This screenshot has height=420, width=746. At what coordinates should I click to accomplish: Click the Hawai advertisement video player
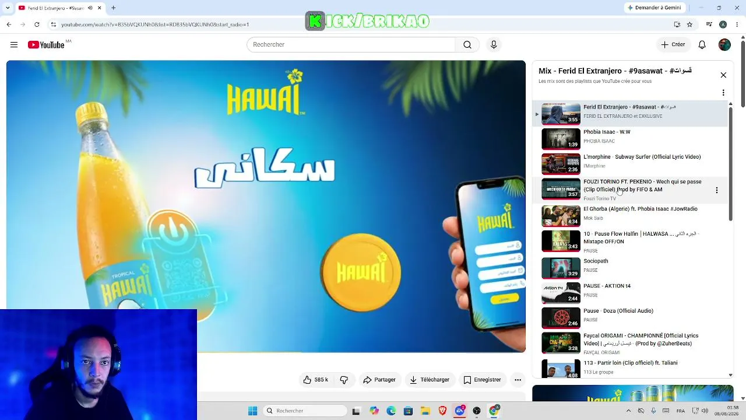pos(266,206)
